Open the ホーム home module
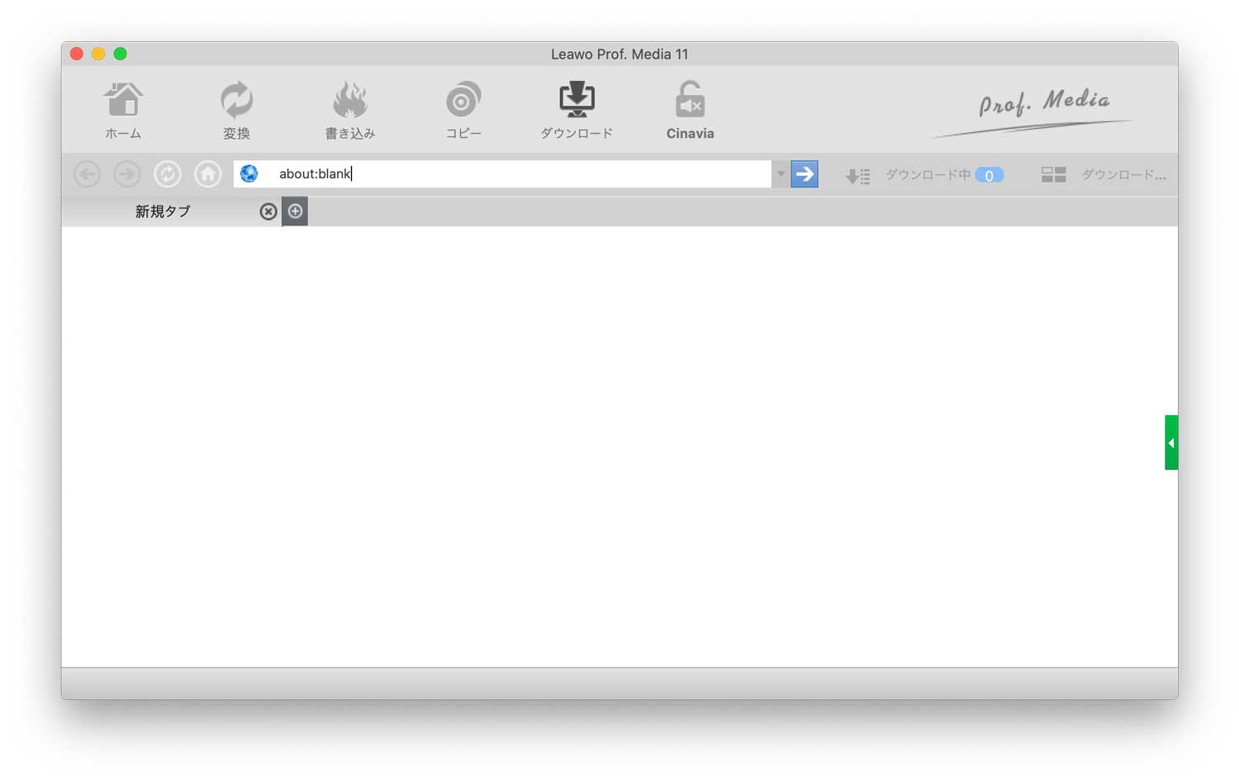 (123, 110)
